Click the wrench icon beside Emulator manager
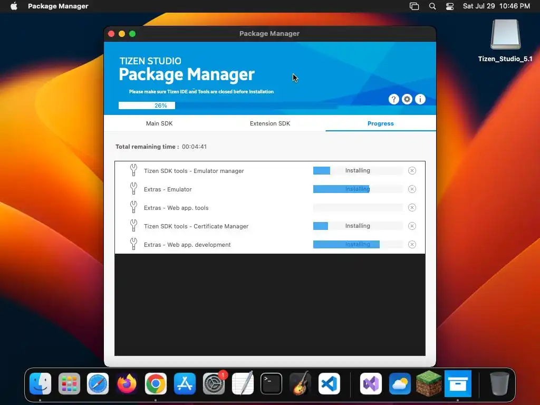Screen dimensions: 540x405 click(x=133, y=170)
